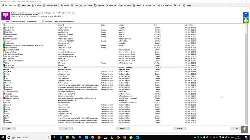Click the microphone icon in the search box
250x140 pixels.
coord(48,137)
